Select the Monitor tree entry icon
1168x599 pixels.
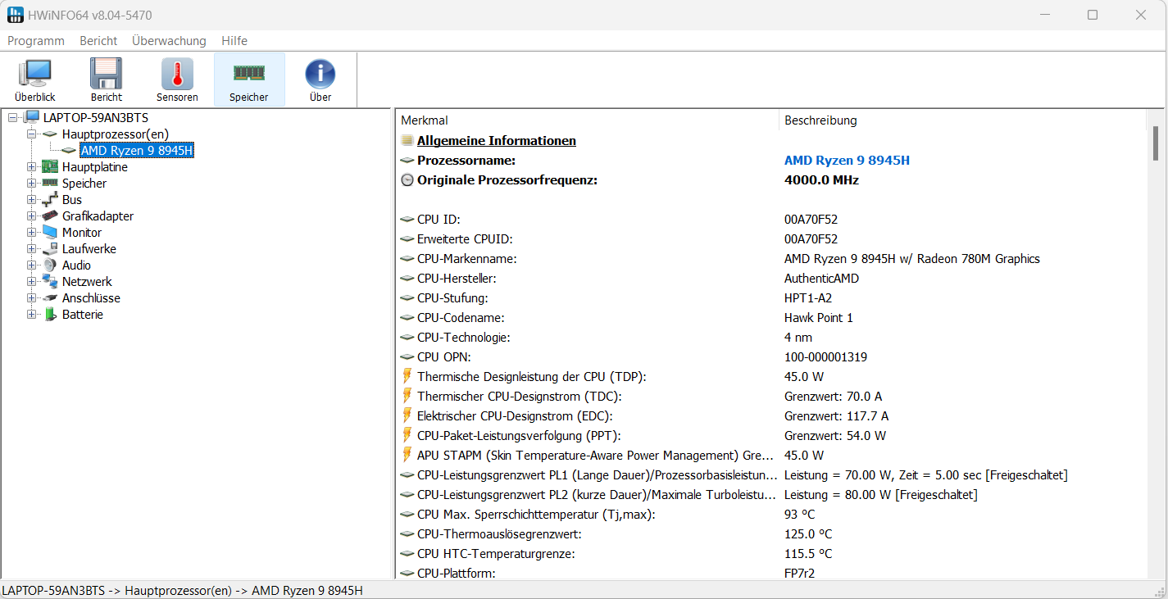(50, 233)
